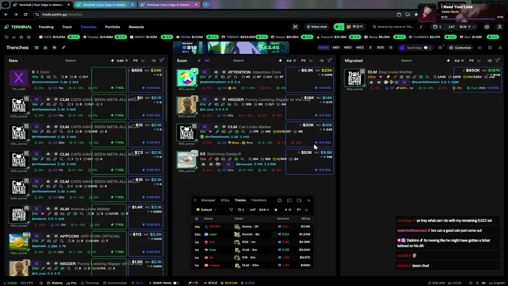Open the user profile icon

tap(500, 27)
